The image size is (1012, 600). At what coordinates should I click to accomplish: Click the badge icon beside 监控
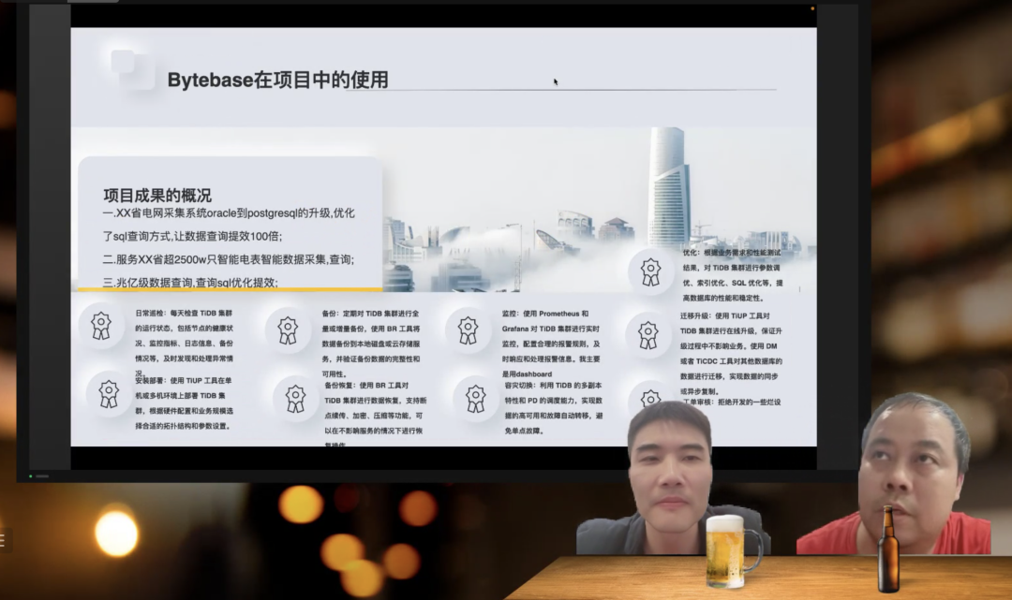pyautogui.click(x=468, y=330)
